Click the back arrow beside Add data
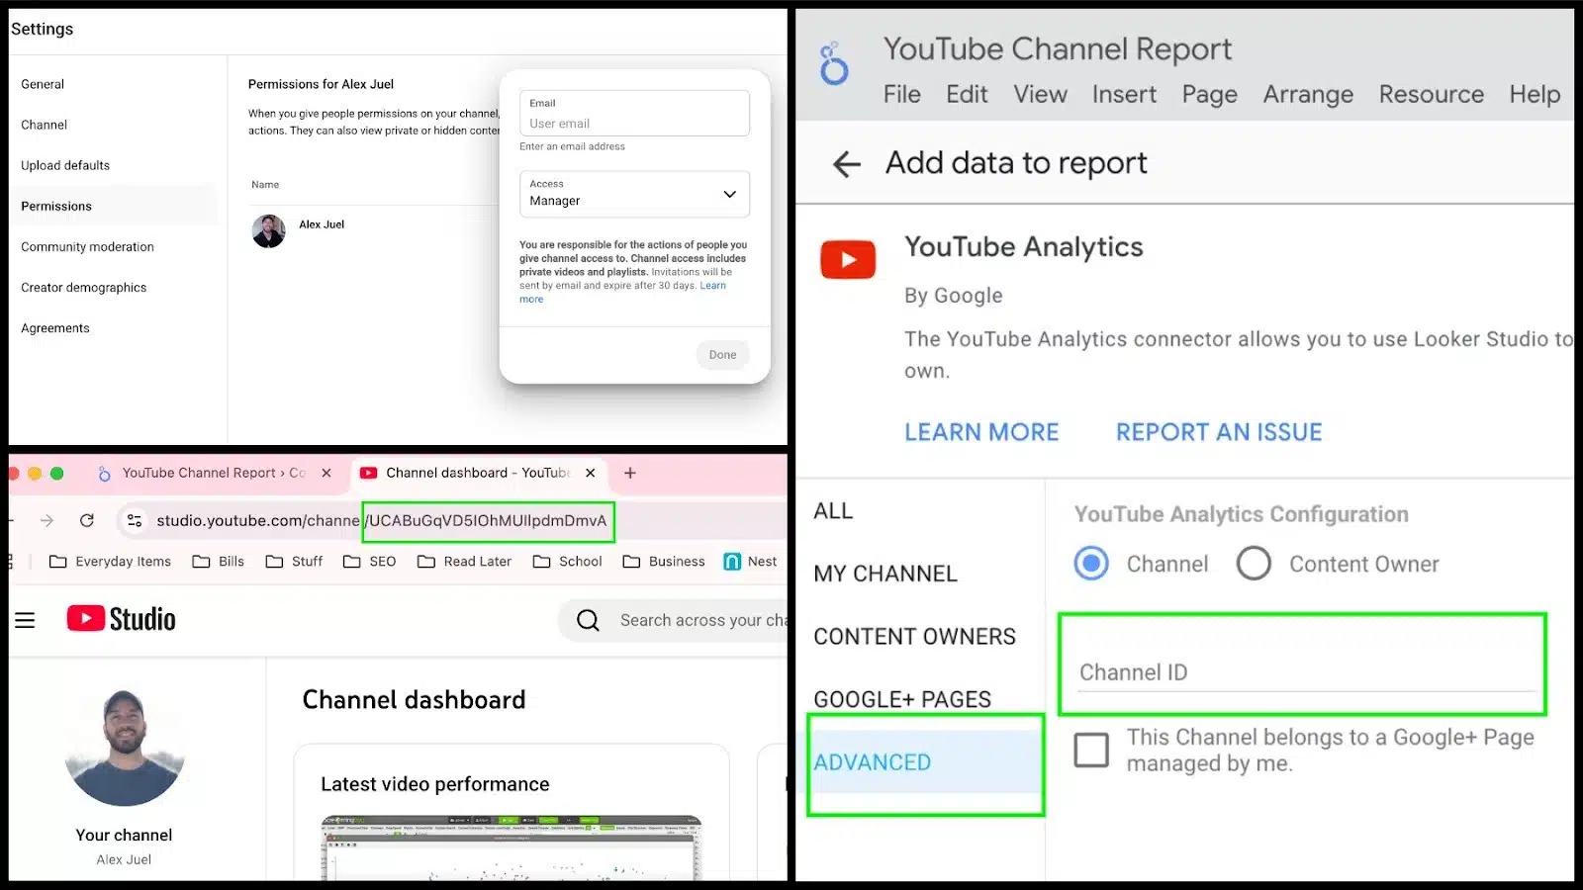Image resolution: width=1583 pixels, height=890 pixels. coord(847,164)
